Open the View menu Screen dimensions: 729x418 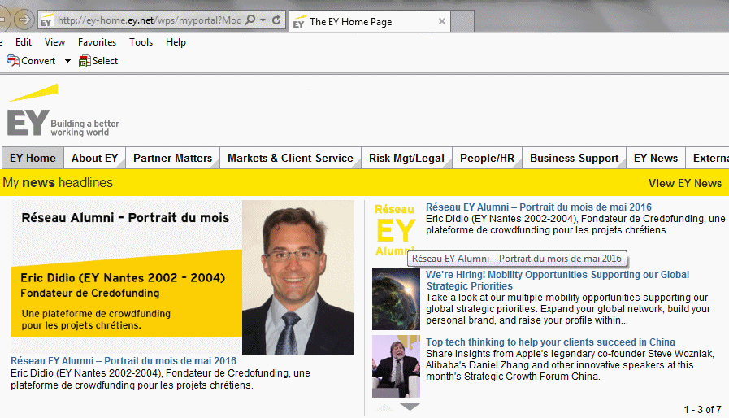click(54, 42)
